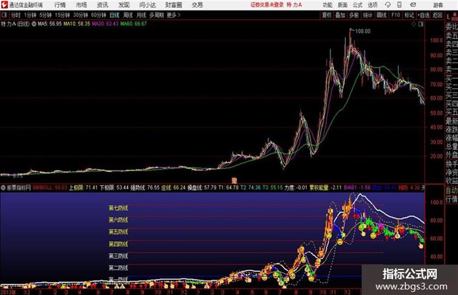Click the 返回 back button
458x295 pixels.
(437, 15)
